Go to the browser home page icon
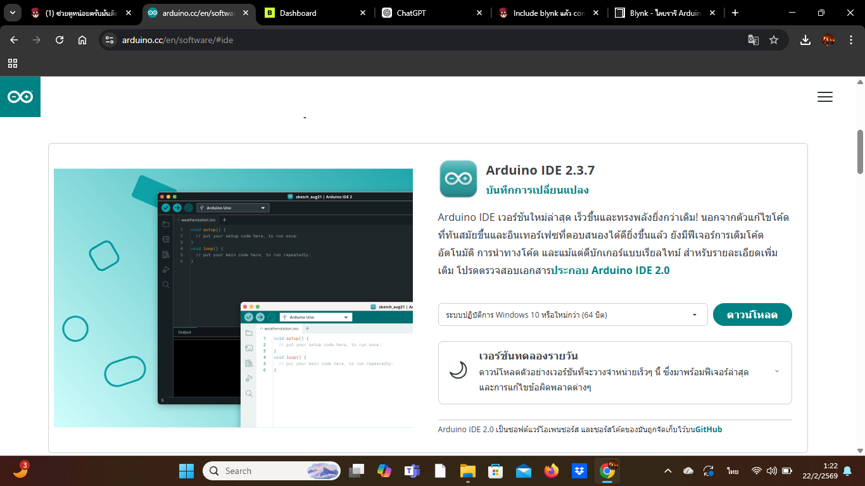 pos(82,40)
